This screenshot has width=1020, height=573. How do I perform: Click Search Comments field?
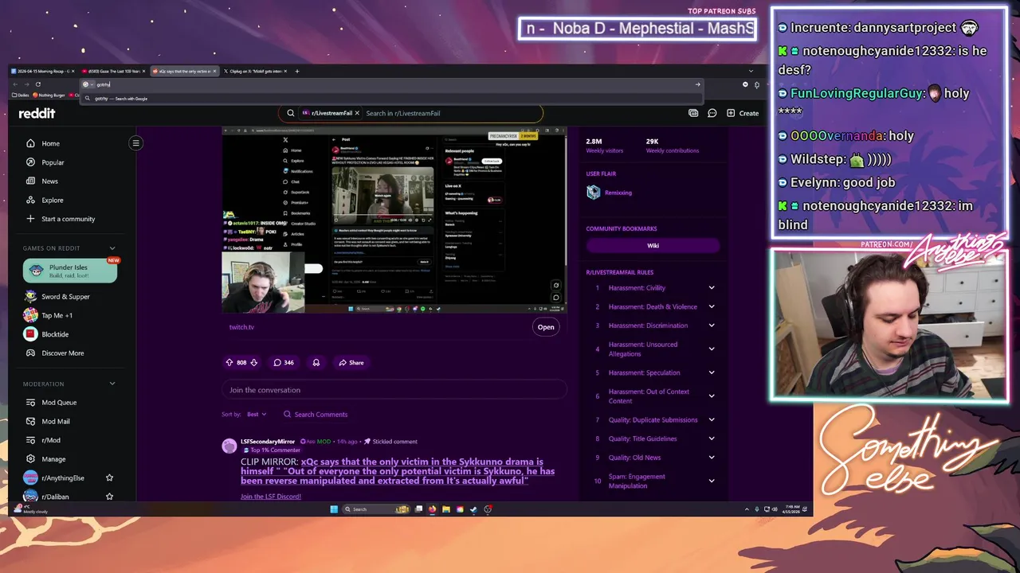pos(316,414)
